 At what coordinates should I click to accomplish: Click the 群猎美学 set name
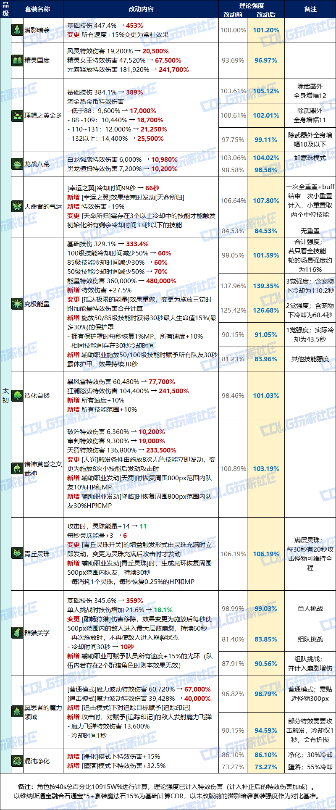pyautogui.click(x=37, y=633)
